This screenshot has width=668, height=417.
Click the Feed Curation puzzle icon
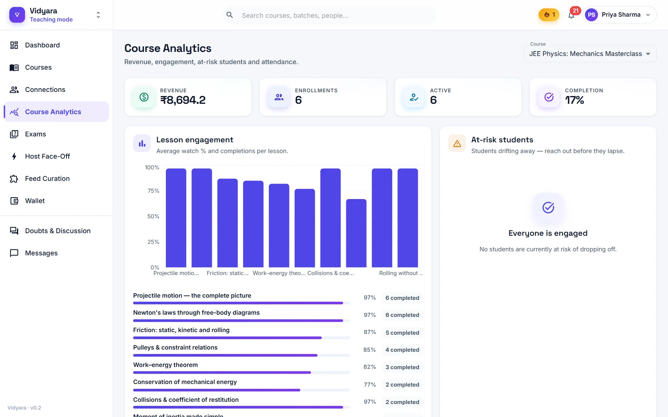click(x=14, y=179)
